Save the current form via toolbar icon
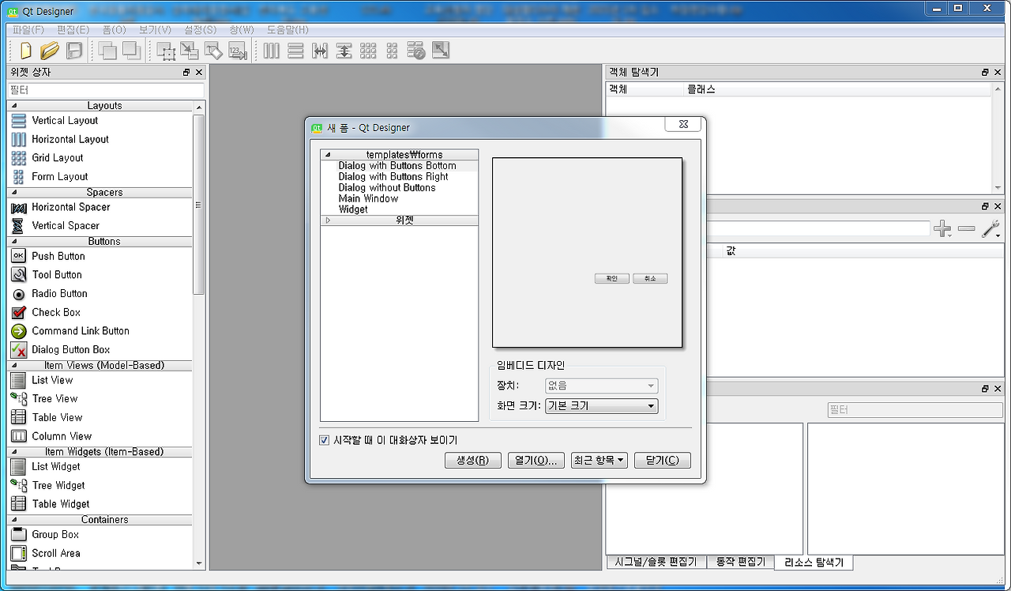 pos(73,51)
